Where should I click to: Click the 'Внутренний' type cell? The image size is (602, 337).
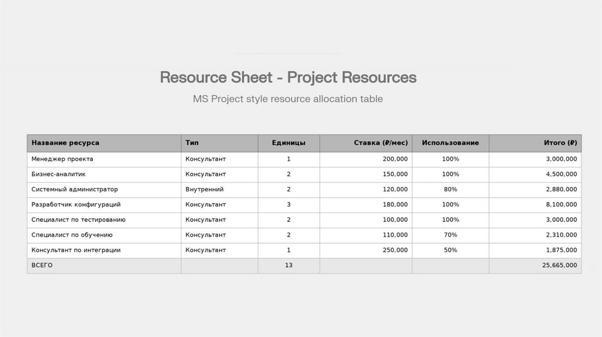tap(204, 190)
